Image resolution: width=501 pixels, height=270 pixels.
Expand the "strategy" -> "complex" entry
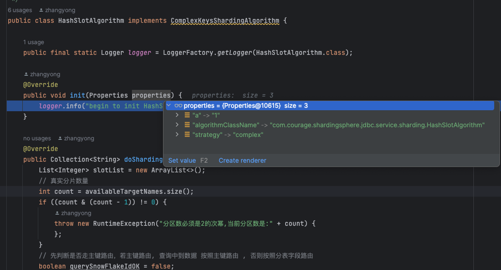[177, 135]
